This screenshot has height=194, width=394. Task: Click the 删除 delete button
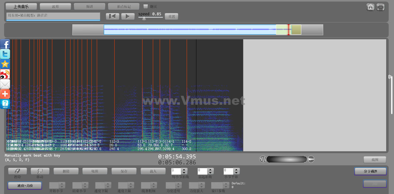pos(66,171)
